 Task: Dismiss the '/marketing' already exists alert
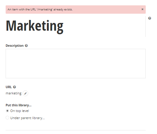[142, 9]
